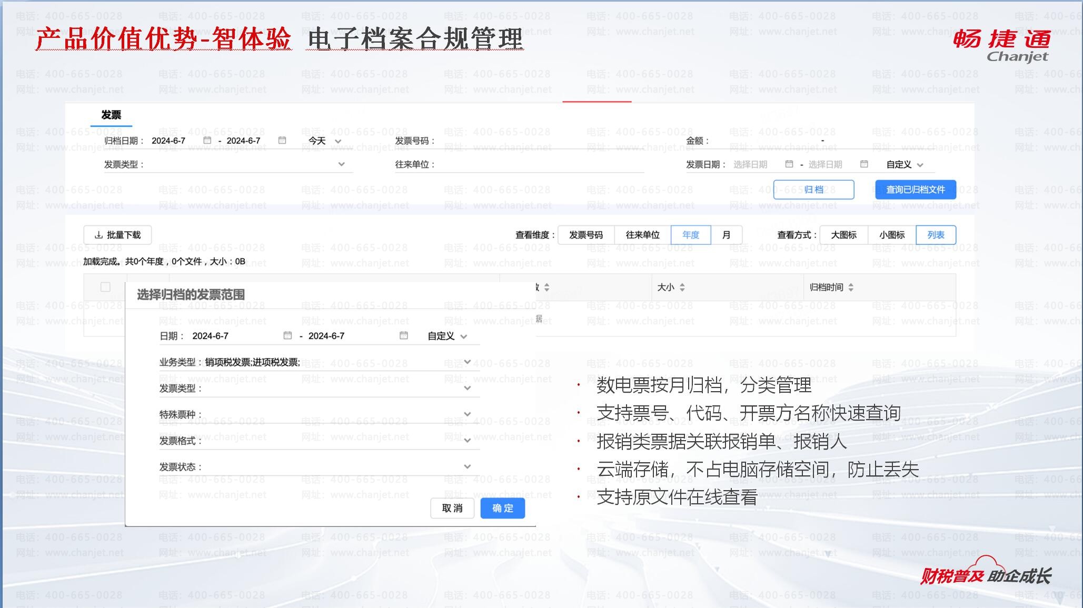The width and height of the screenshot is (1083, 608).
Task: Open invoice end date calendar icon
Action: pyautogui.click(x=864, y=164)
